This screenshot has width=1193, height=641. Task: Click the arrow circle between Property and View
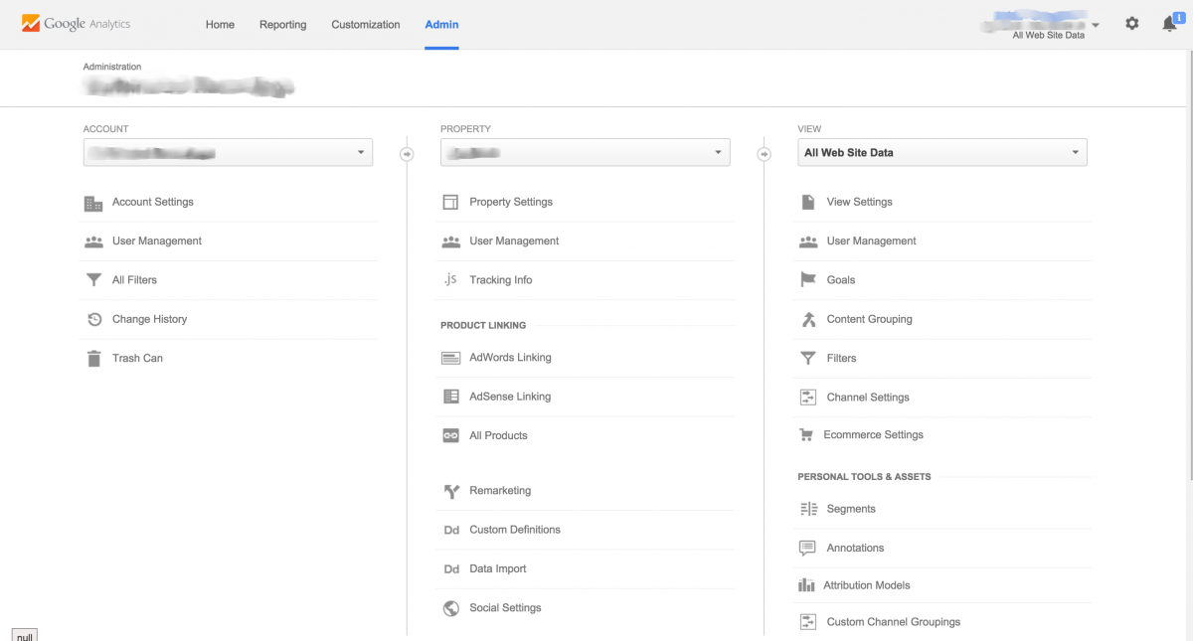pyautogui.click(x=764, y=154)
